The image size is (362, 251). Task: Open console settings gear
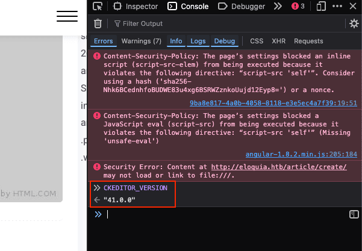click(354, 23)
